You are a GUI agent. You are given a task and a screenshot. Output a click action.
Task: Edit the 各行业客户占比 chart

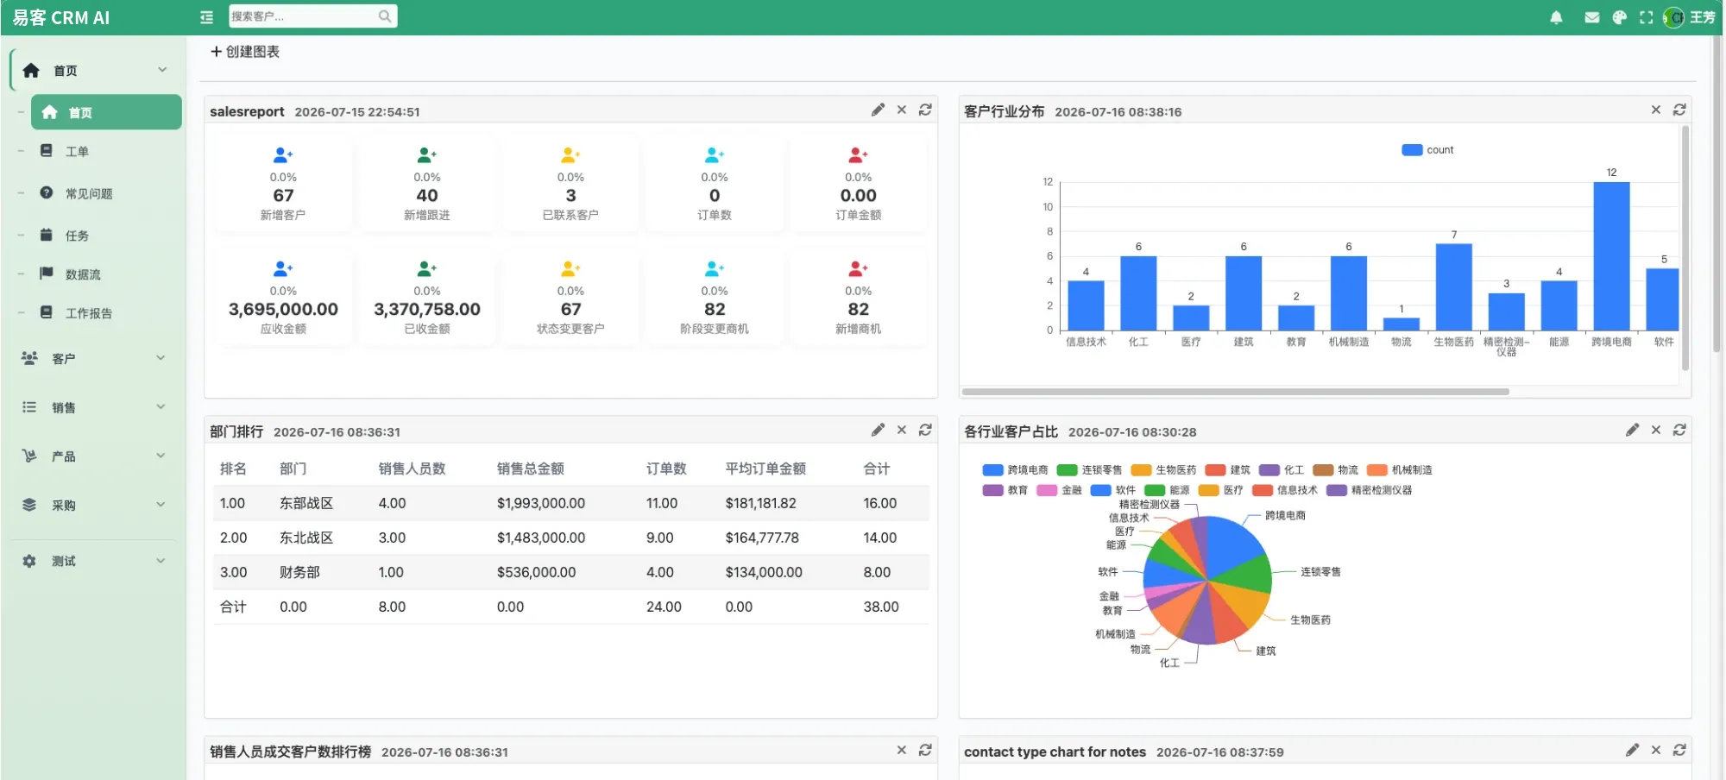point(1632,430)
